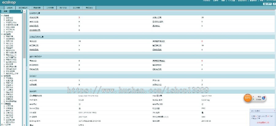Click 帮助 in the header links
Image resolution: width=276 pixels, height=126 pixels.
click(x=262, y=1)
